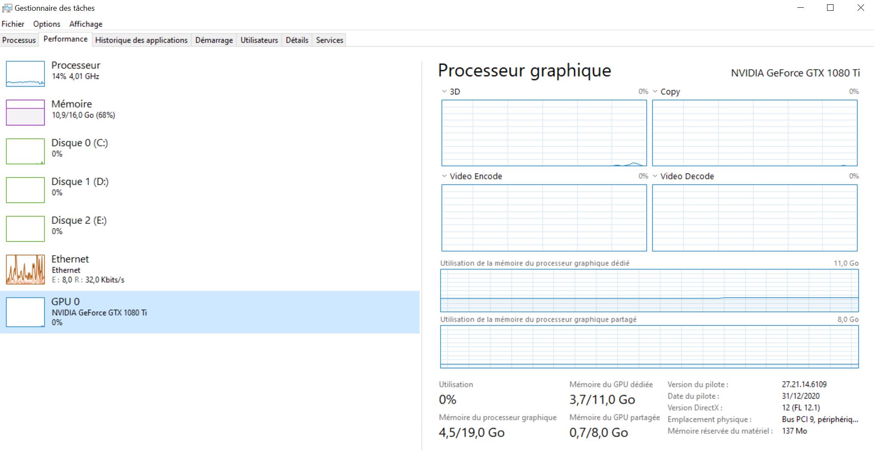This screenshot has width=874, height=450.
Task: Click the Disque 0 (C:) graph icon
Action: click(25, 151)
